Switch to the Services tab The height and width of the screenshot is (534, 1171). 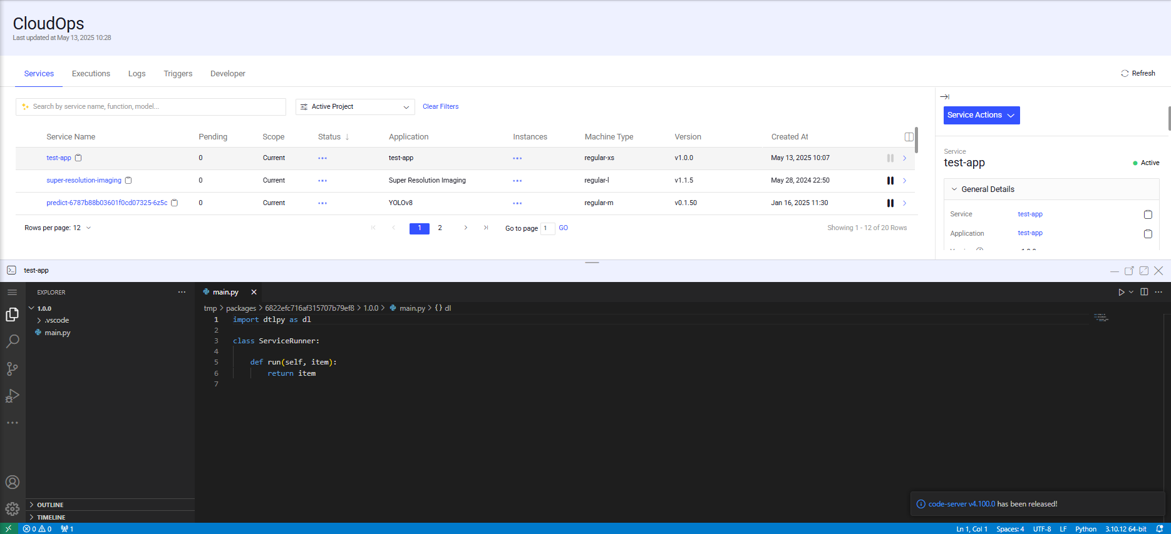pos(39,74)
